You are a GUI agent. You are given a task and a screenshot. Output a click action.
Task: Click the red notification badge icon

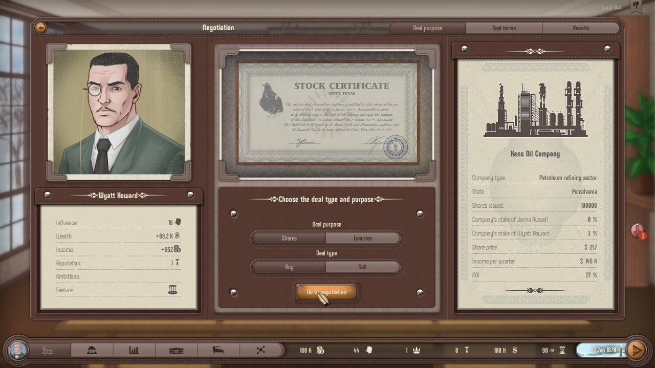[637, 231]
